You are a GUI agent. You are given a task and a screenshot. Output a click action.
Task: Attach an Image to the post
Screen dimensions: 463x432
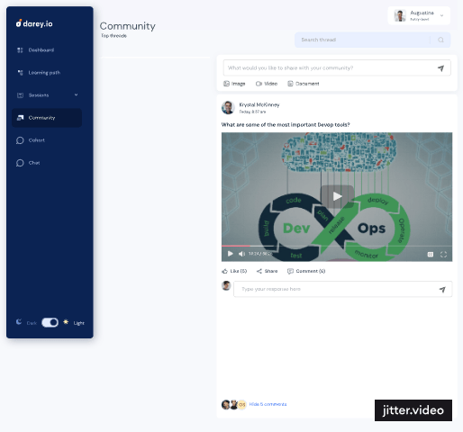click(234, 84)
